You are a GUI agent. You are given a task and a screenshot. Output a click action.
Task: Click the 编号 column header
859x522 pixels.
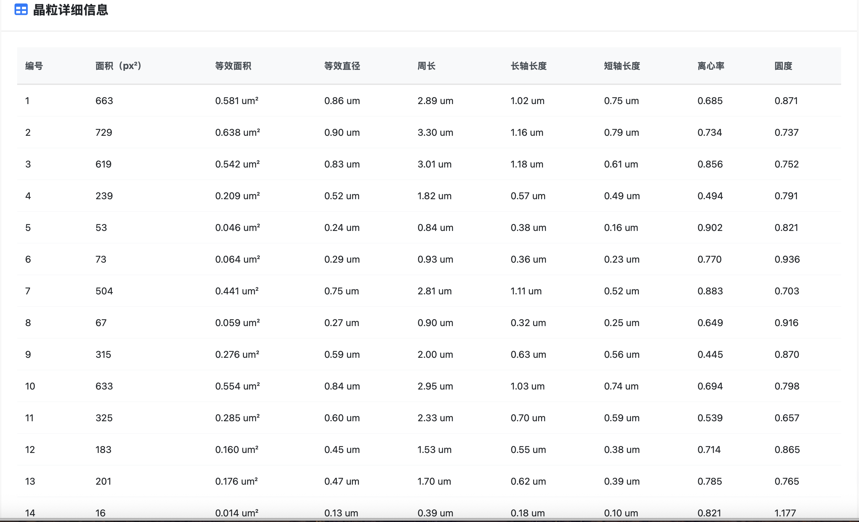[x=34, y=66]
